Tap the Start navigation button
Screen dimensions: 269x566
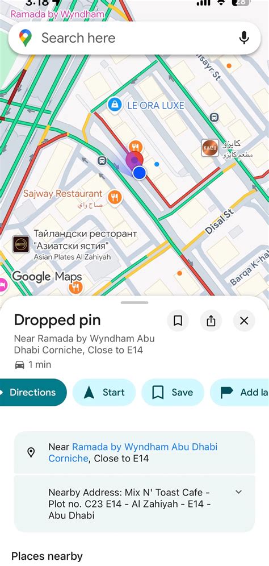click(104, 392)
